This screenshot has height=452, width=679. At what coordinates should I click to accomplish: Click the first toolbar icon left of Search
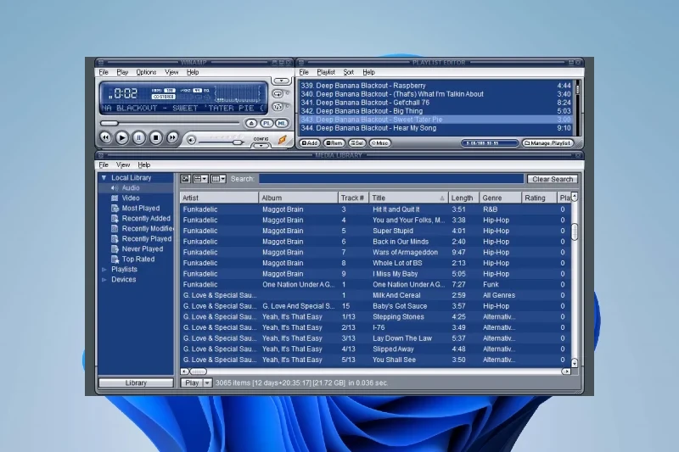(x=185, y=179)
